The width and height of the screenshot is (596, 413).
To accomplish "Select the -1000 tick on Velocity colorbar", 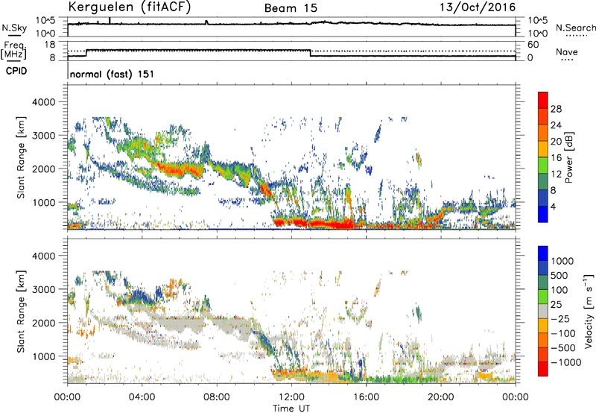I will tap(565, 362).
